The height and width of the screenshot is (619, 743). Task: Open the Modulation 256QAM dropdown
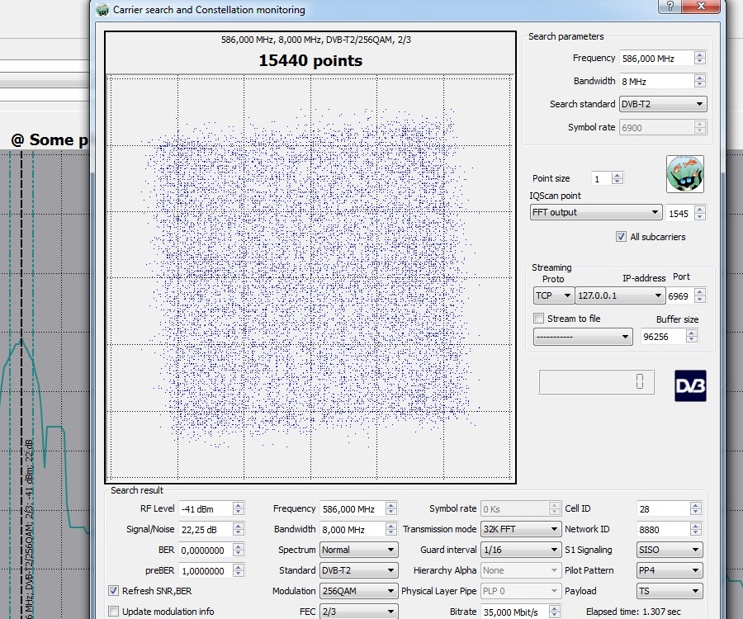(359, 591)
